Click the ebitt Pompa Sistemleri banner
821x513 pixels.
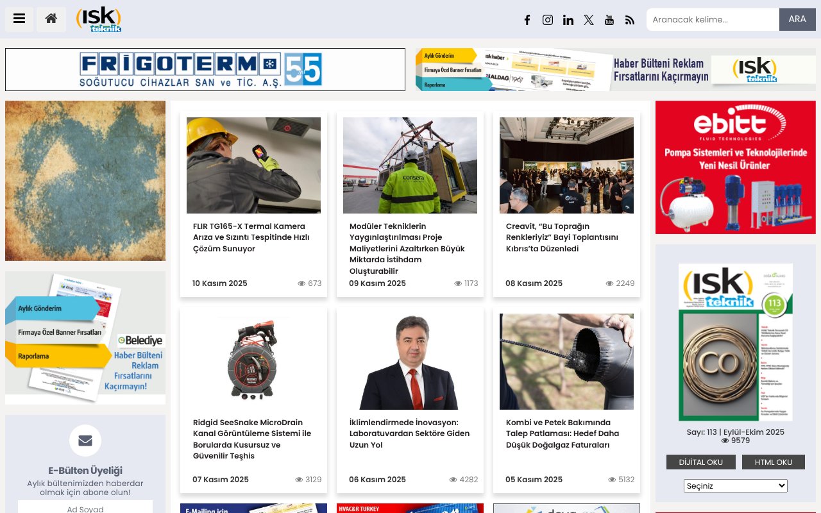735,167
